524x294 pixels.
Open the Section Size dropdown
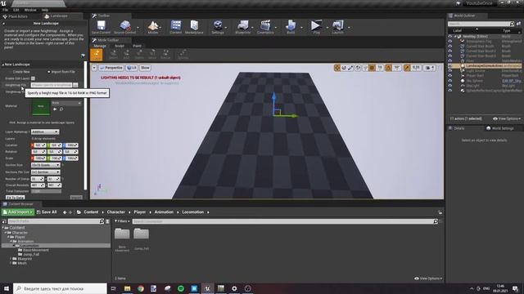46,165
